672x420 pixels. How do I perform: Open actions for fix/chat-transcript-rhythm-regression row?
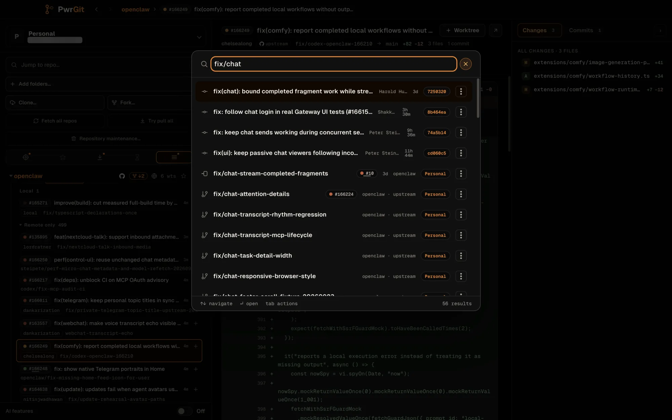(x=461, y=214)
